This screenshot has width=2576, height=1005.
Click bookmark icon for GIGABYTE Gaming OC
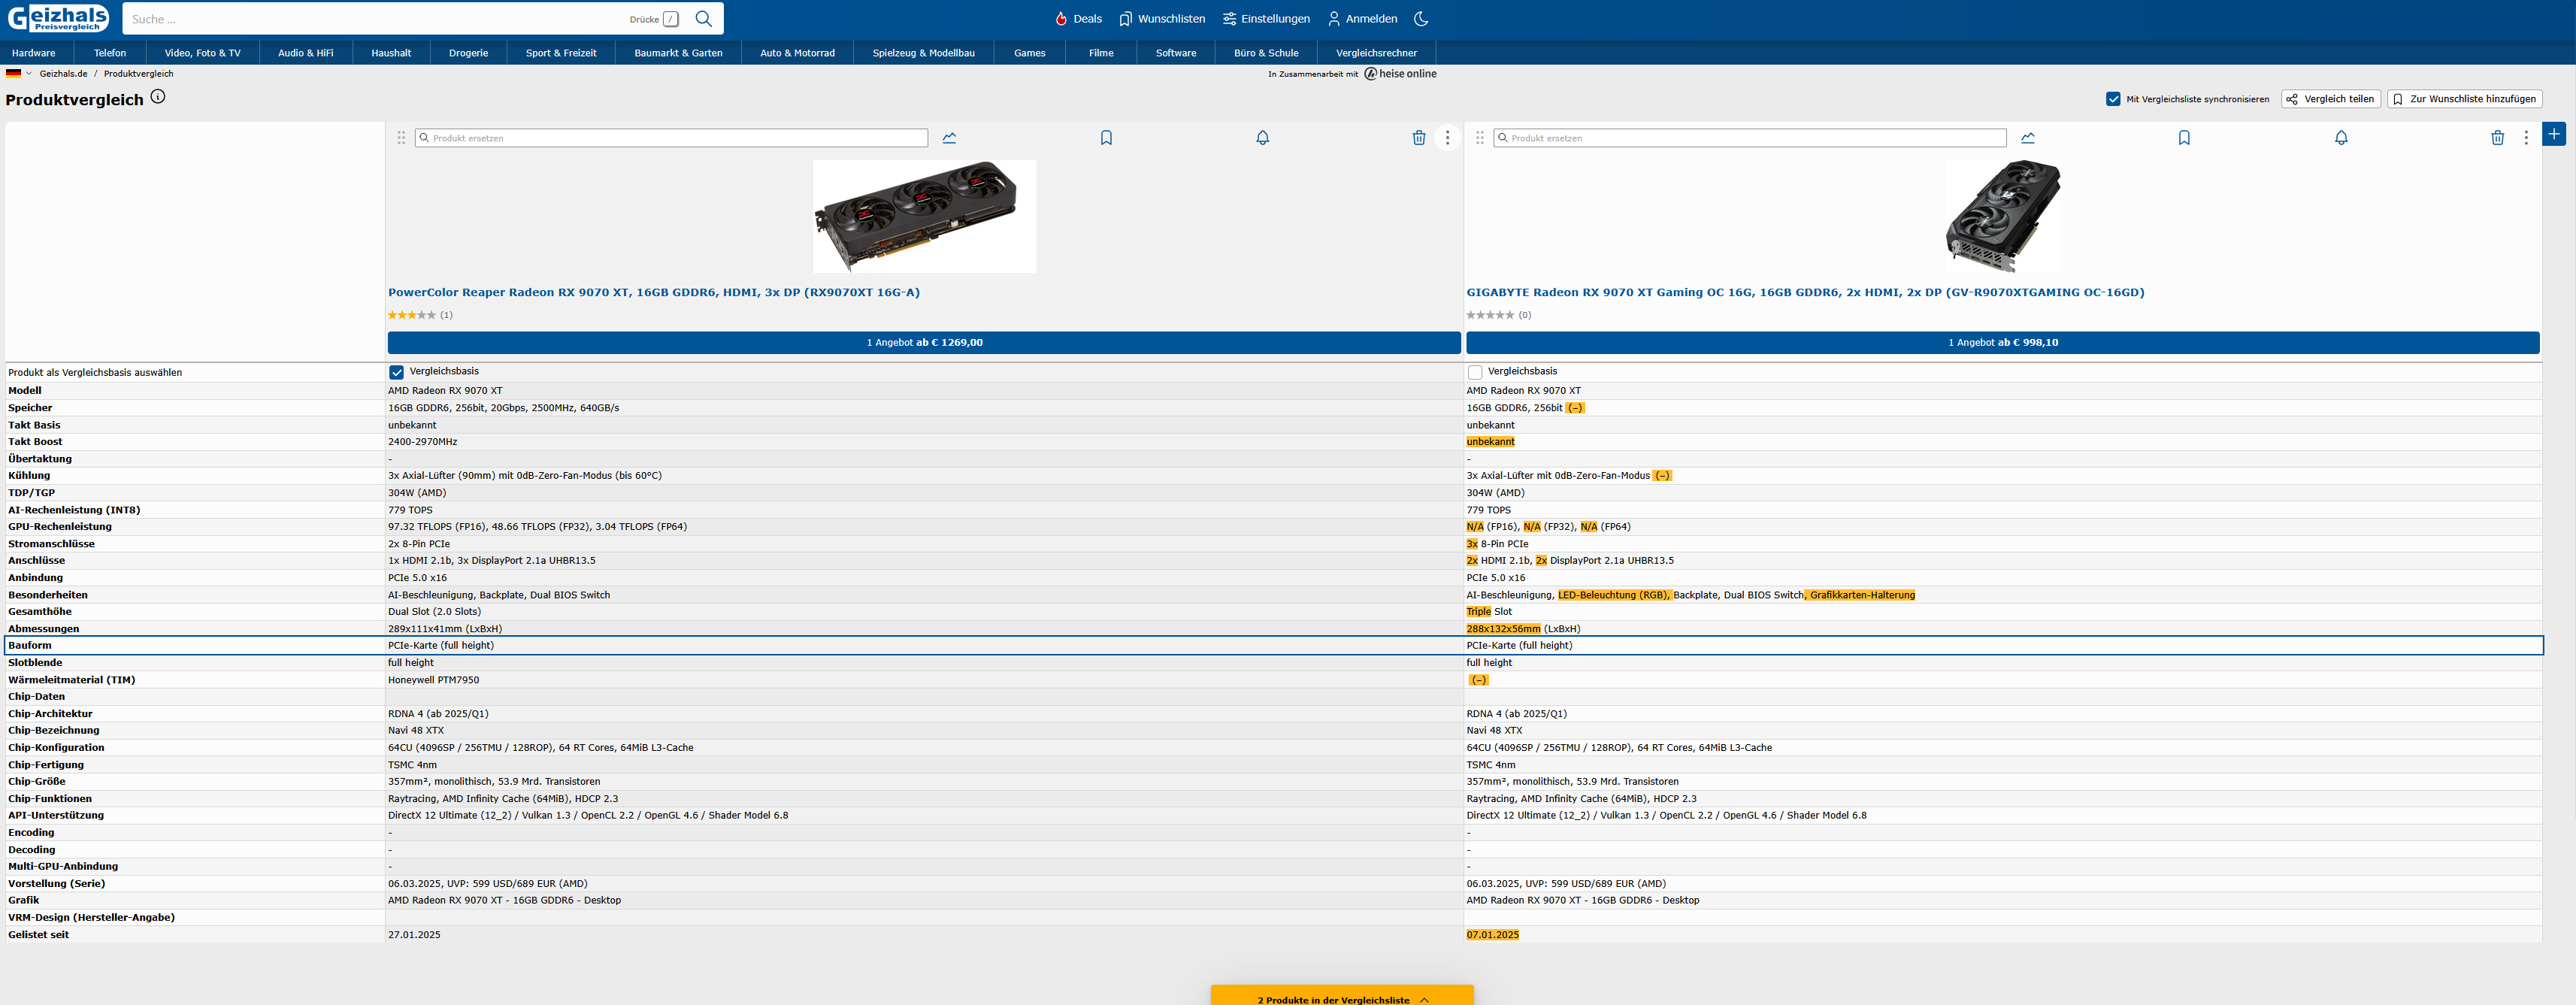pyautogui.click(x=2184, y=138)
